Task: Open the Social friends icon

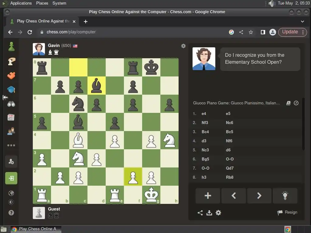Action: tap(11, 131)
